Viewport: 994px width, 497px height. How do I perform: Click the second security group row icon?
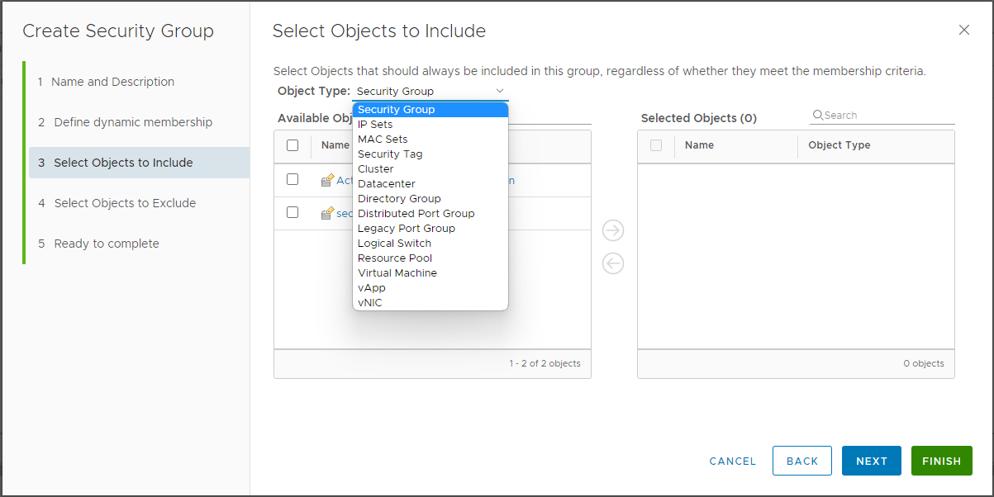pos(327,213)
